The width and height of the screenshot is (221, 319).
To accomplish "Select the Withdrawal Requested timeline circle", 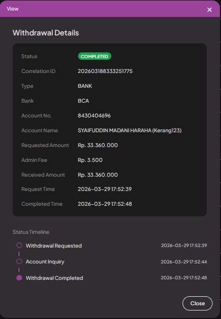I will coord(20,245).
